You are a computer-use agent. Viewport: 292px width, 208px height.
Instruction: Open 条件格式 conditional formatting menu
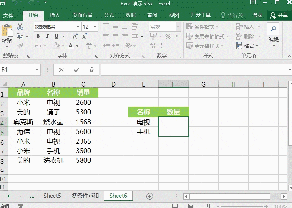point(202,27)
